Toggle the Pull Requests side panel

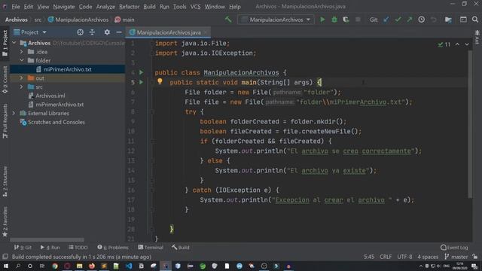(5, 120)
